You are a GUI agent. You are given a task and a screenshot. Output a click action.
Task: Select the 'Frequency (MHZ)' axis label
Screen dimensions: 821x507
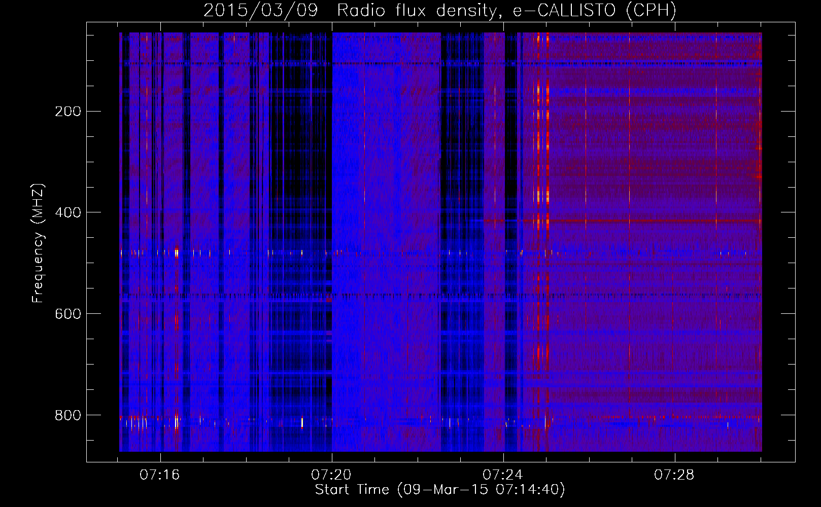click(x=38, y=243)
